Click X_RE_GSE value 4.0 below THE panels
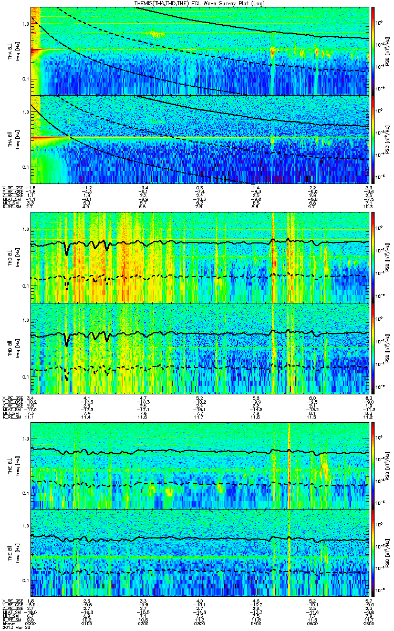This screenshot has height=631, width=394. pyautogui.click(x=200, y=601)
